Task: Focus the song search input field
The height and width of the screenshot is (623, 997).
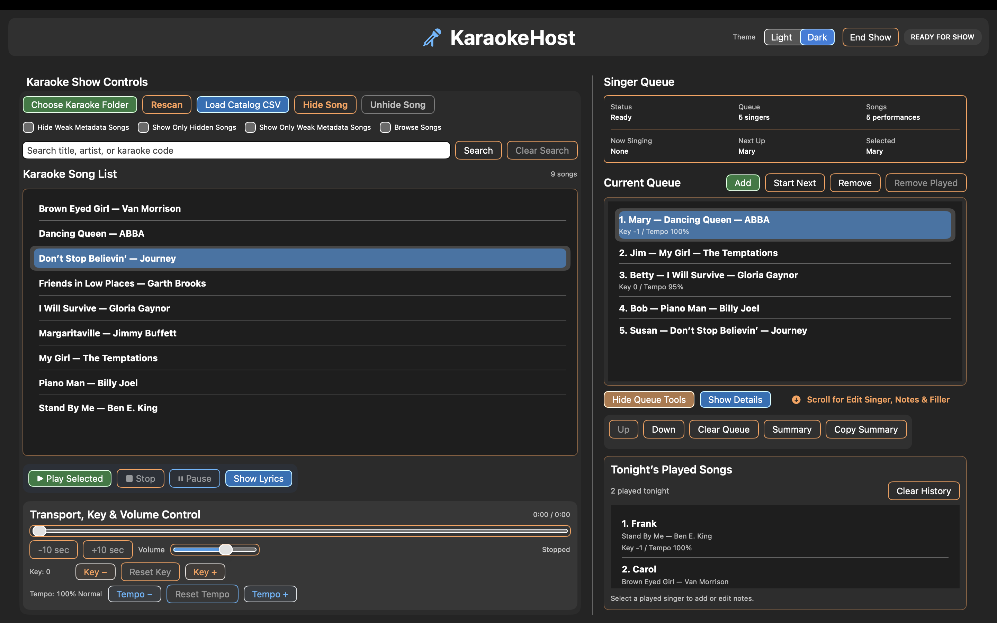Action: pyautogui.click(x=236, y=151)
